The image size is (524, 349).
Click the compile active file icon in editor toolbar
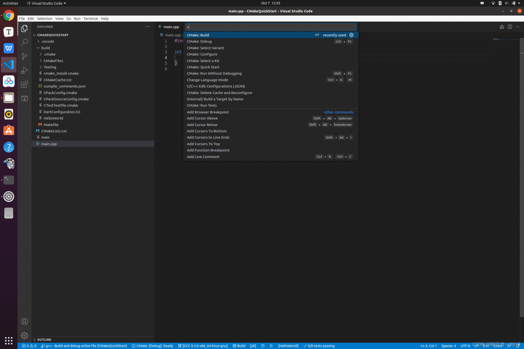(x=502, y=27)
